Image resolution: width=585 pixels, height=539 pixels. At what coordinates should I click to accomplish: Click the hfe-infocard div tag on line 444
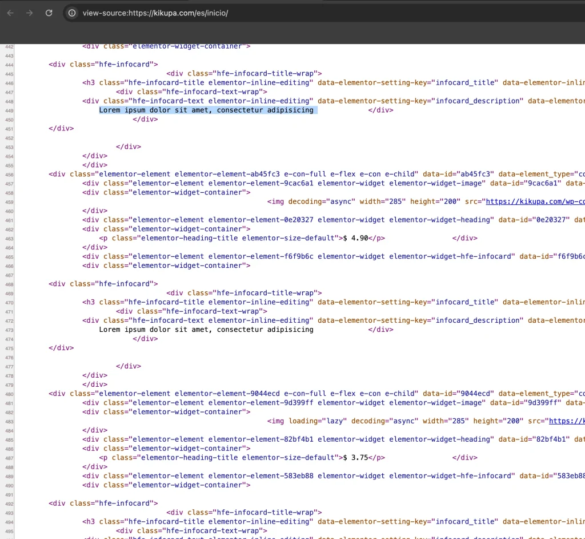pos(103,64)
